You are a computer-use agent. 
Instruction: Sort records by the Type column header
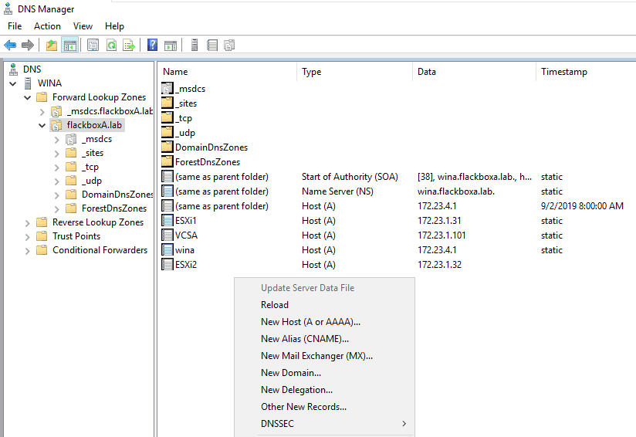click(312, 72)
